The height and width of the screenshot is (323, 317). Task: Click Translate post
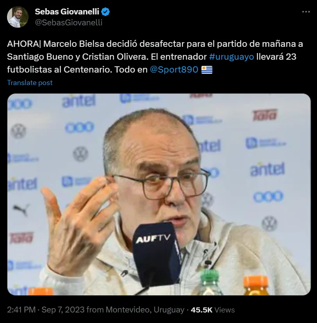(30, 83)
